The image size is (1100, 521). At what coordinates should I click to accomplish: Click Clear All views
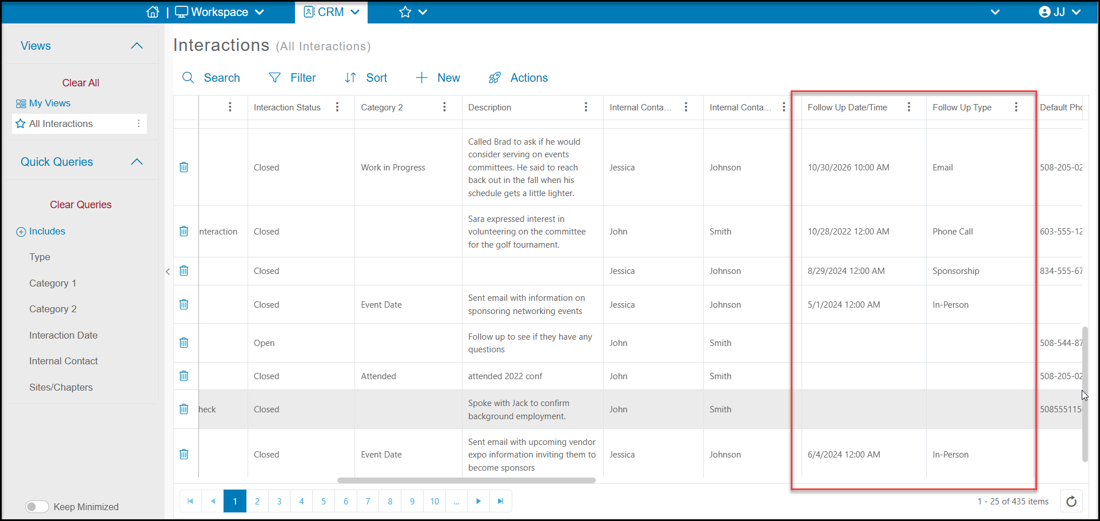pos(81,83)
